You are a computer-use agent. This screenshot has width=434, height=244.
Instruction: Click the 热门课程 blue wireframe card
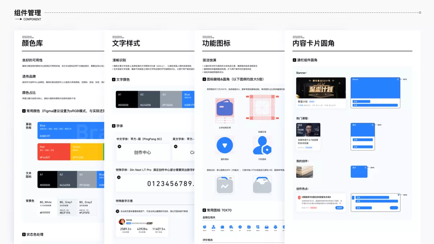tap(362, 136)
